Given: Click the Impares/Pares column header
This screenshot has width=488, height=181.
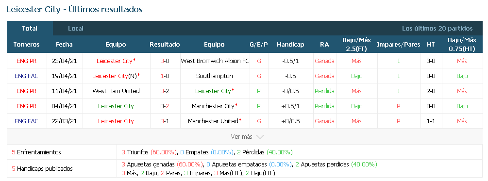Looking at the screenshot, I should click(x=398, y=45).
